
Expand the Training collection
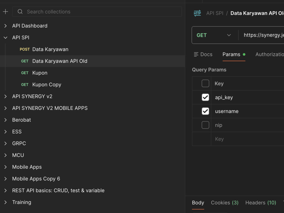(5, 202)
